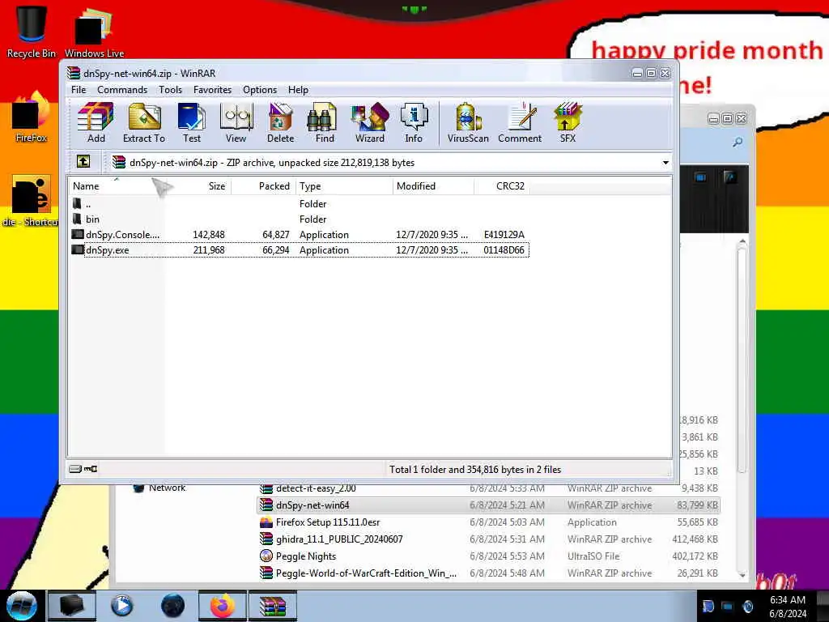Click the SFX toolbar icon
Screen dimensions: 829x622
pyautogui.click(x=568, y=123)
